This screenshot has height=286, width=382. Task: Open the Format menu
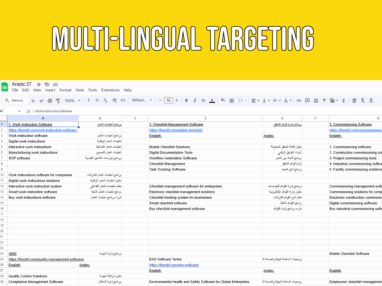[65, 90]
